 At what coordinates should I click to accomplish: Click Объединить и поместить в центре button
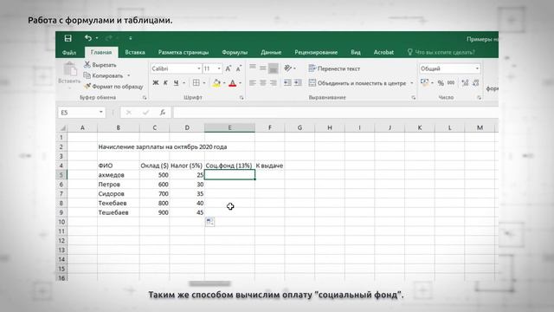358,83
